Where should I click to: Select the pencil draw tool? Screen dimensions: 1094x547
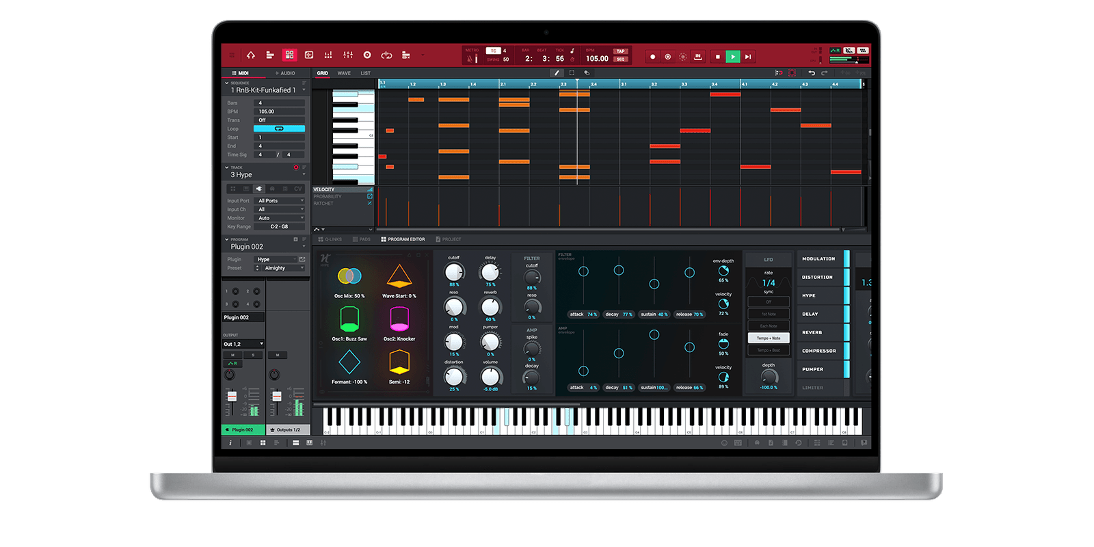(557, 72)
